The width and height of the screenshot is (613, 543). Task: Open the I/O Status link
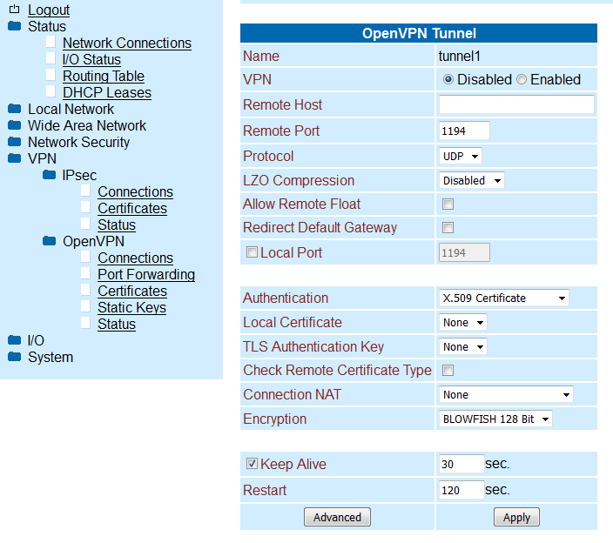91,59
